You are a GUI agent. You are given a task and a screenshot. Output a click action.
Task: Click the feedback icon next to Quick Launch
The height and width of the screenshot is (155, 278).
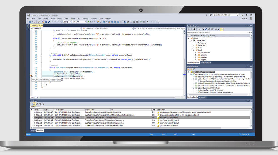210,15
